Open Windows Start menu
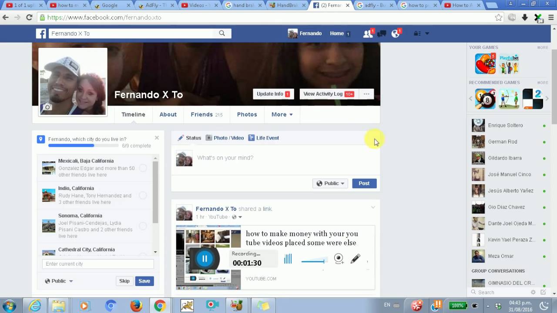The height and width of the screenshot is (313, 557). click(9, 306)
